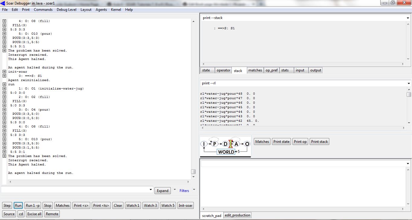The width and height of the screenshot is (412, 220).
Task: Click the WORLD box in the diagram
Action: pyautogui.click(x=226, y=152)
